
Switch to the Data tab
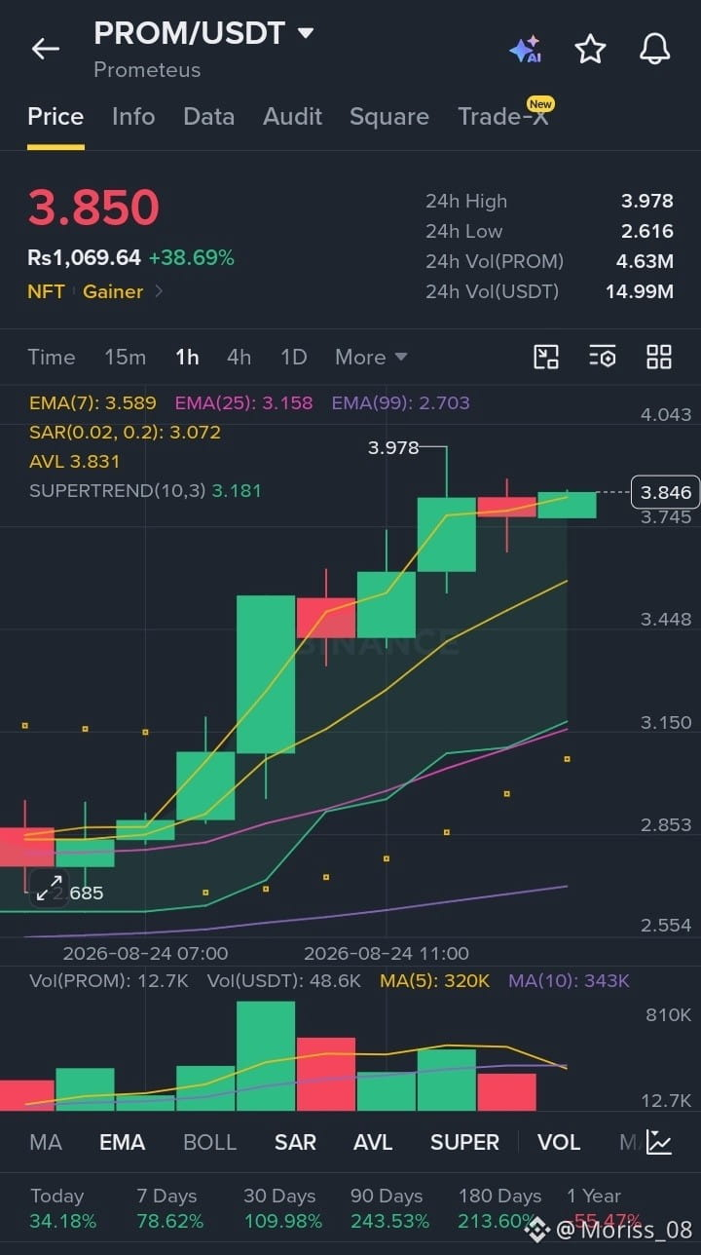[x=208, y=117]
